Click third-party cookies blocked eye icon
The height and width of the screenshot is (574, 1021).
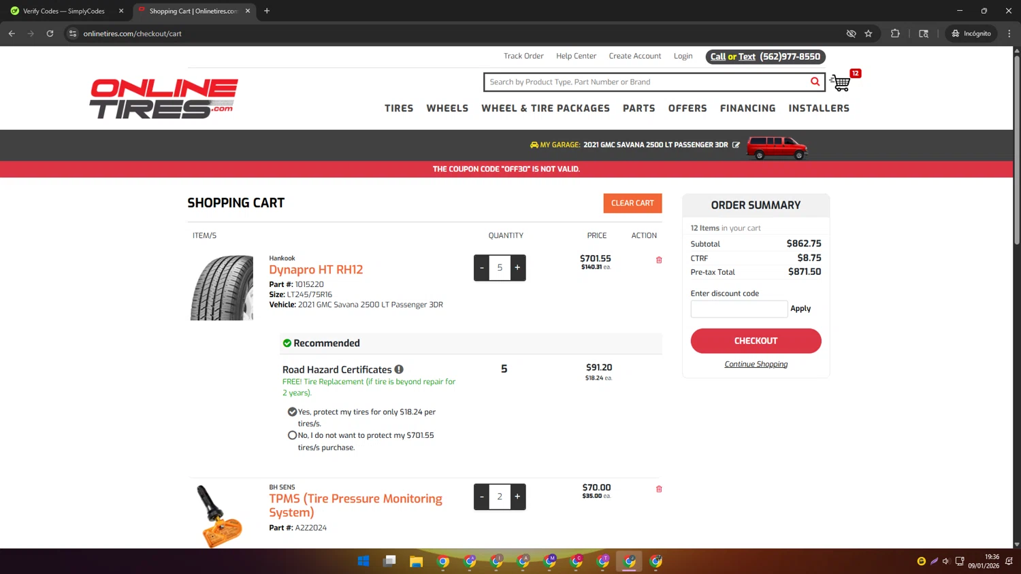coord(851,33)
